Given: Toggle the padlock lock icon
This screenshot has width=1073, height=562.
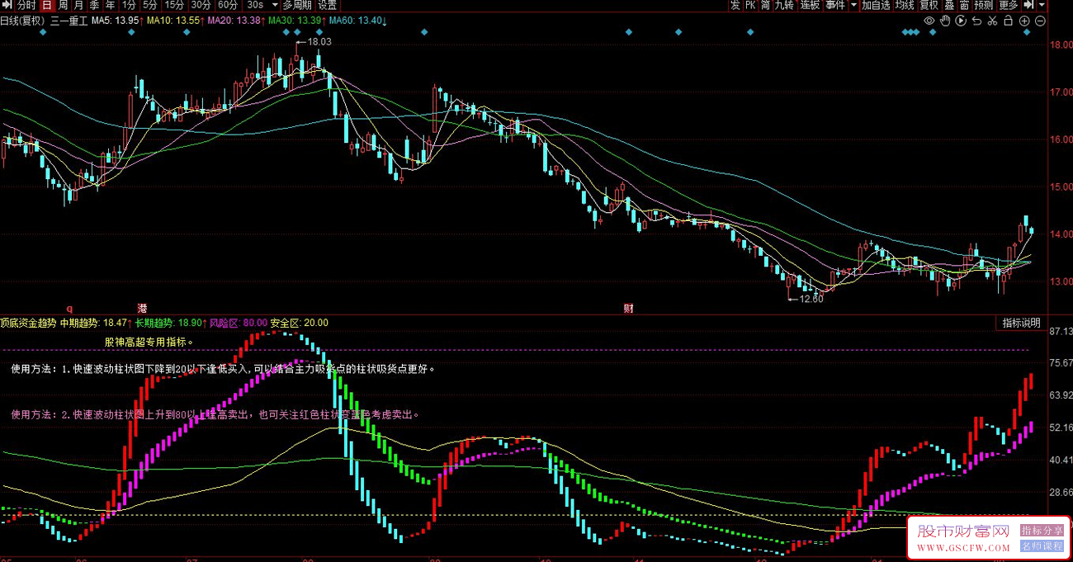Looking at the screenshot, I should coord(1009,21).
